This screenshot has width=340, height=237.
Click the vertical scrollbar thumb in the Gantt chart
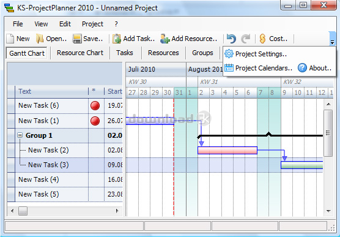coord(328,133)
